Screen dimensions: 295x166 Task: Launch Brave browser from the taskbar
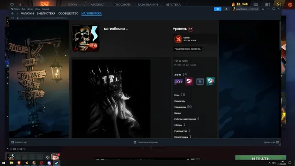coord(19,163)
